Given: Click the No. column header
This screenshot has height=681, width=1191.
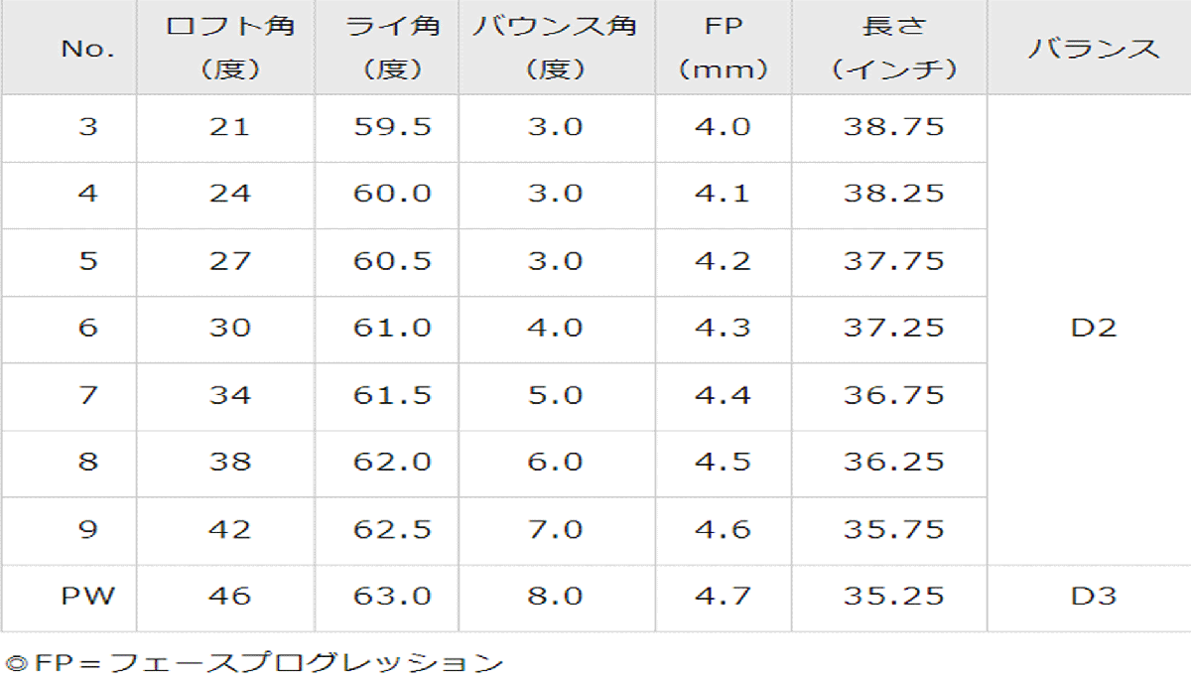Looking at the screenshot, I should 88,49.
